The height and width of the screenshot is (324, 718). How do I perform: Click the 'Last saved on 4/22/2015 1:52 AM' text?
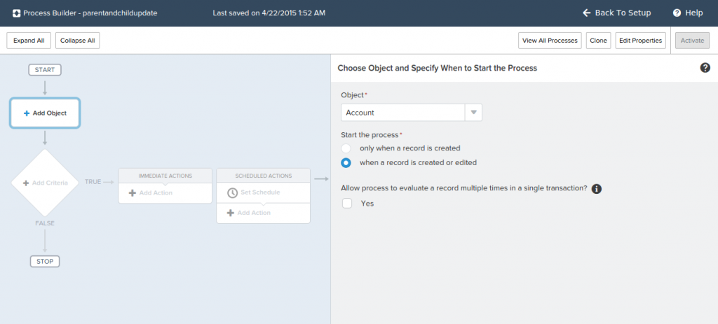(269, 13)
